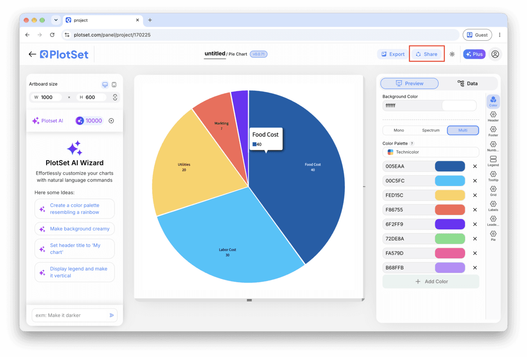527x357 pixels.
Task: Remove color 005EAA from the palette
Action: [x=475, y=166]
